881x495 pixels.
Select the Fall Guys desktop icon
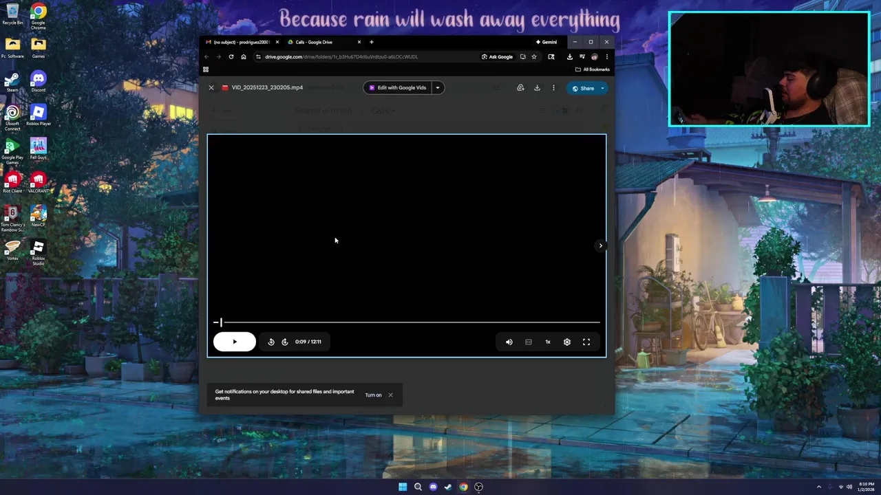point(39,148)
